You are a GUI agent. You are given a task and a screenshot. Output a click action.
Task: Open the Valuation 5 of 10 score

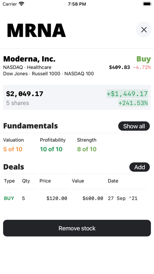pyautogui.click(x=13, y=145)
